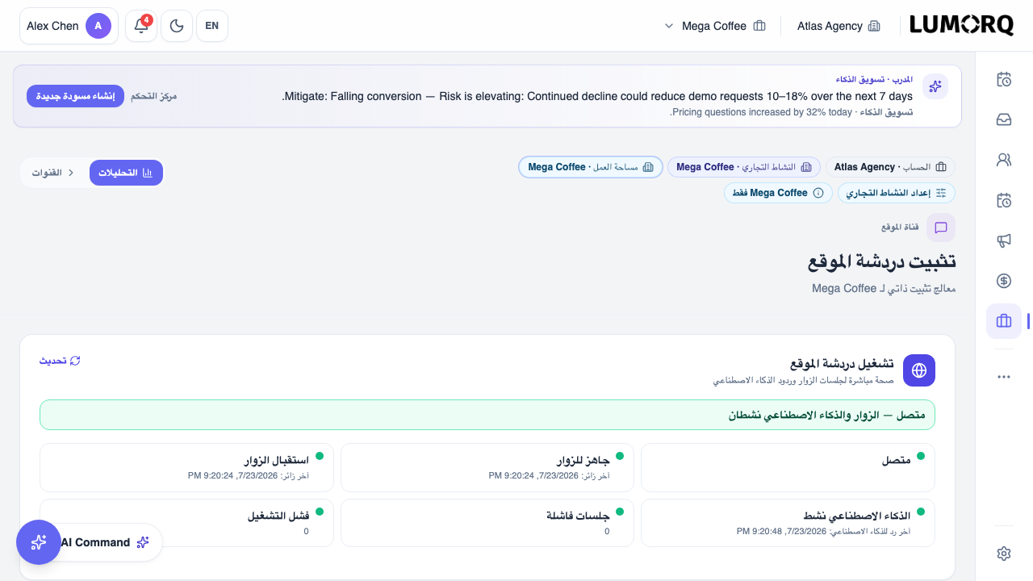Click the refresh arrows icon beside تحديث

click(x=75, y=361)
